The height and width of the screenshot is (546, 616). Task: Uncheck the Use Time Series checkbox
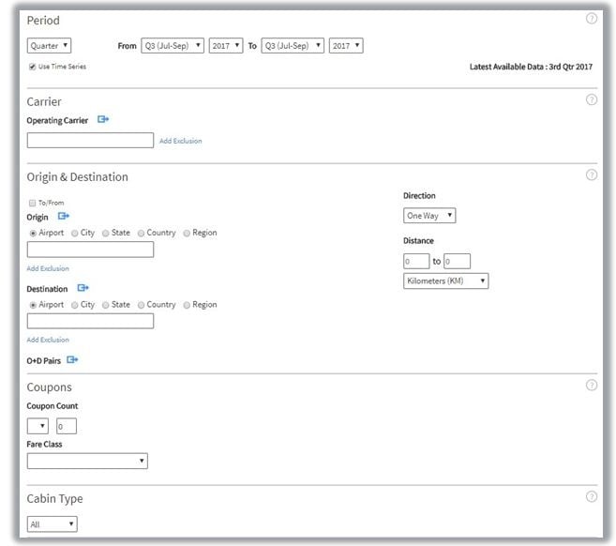pos(33,67)
